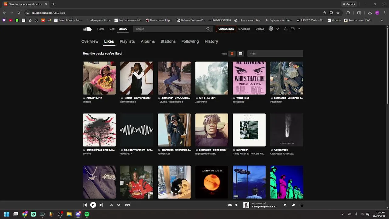Toggle the heart beside Evergreen
389x219 pixels.
pos(234,150)
